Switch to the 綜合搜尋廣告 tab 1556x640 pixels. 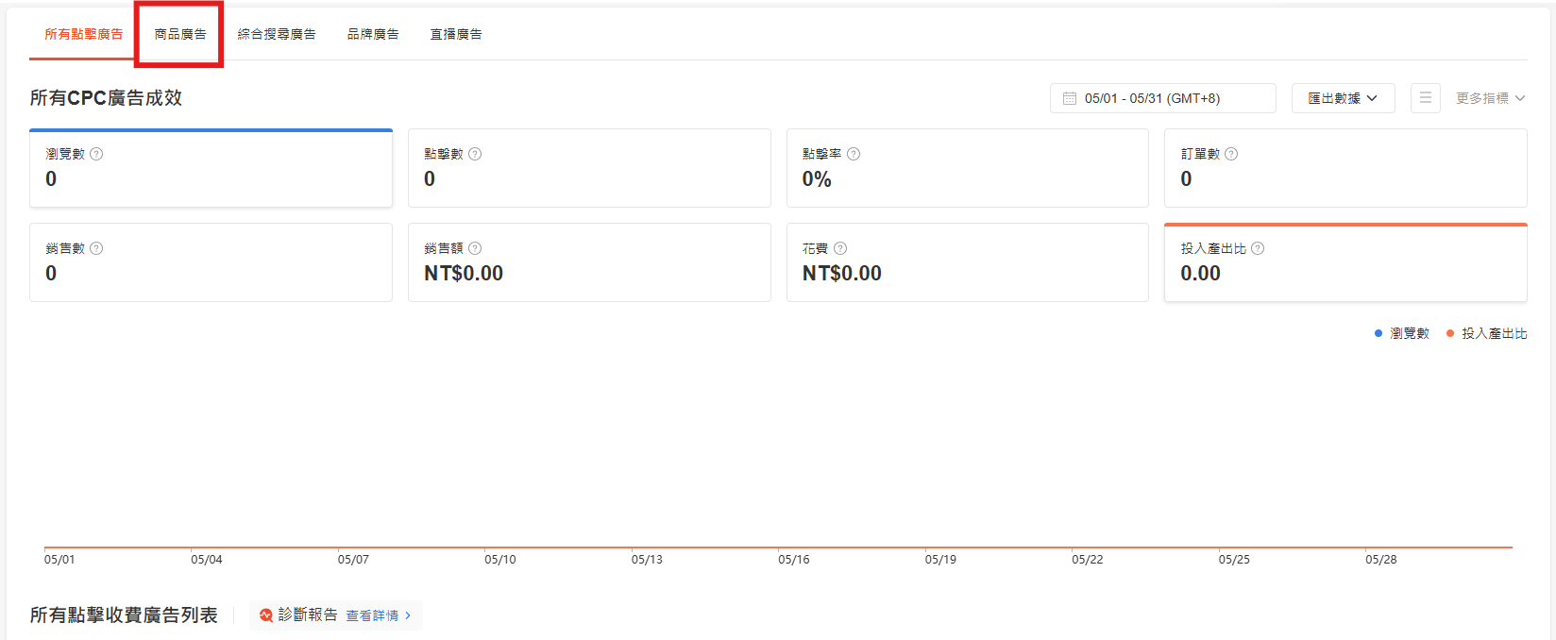[277, 34]
